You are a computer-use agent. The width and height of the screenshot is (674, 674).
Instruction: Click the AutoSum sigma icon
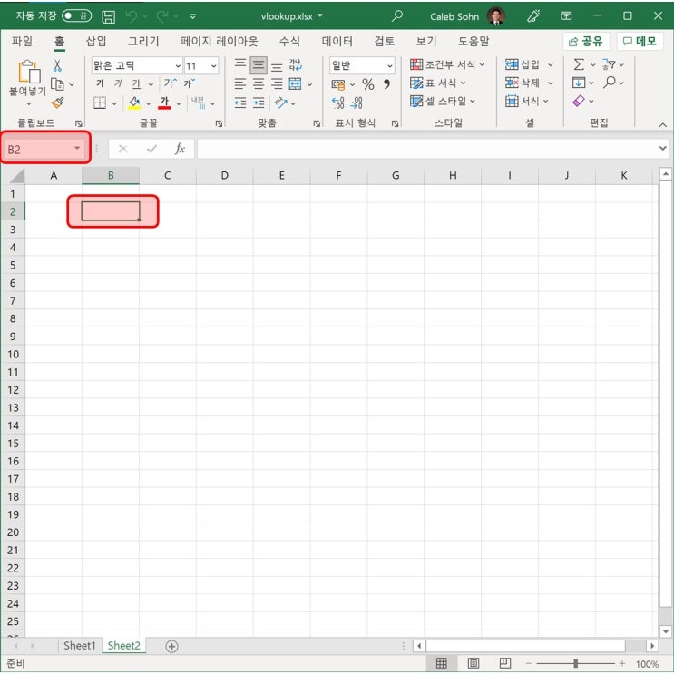[x=579, y=65]
